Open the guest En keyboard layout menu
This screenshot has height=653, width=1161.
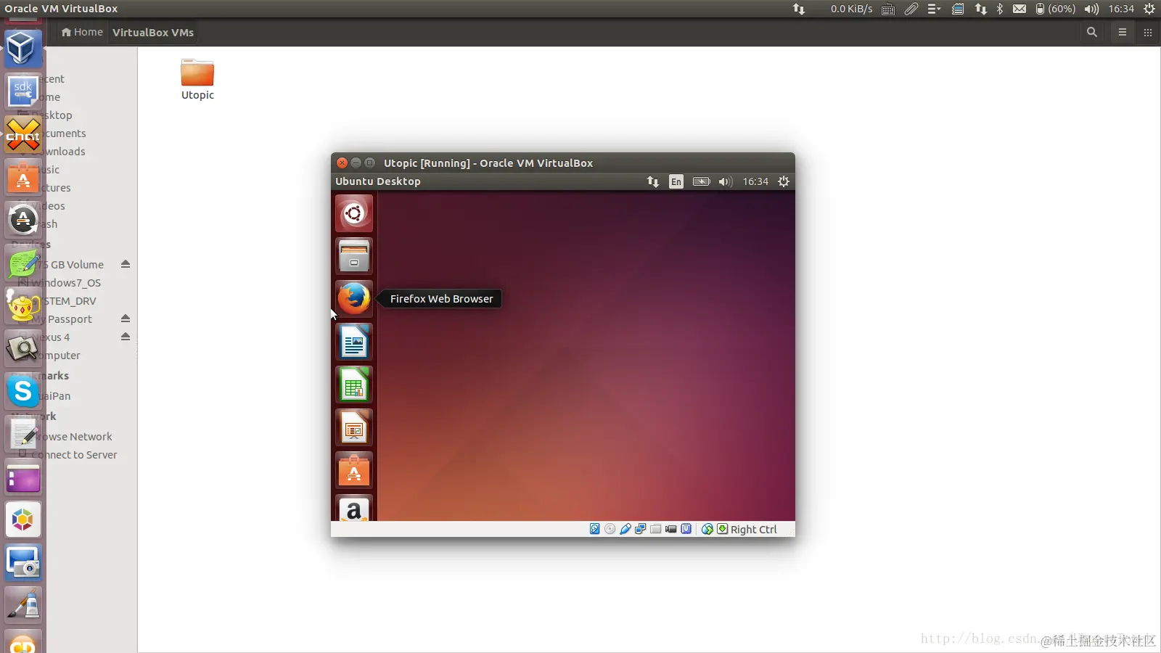pyautogui.click(x=676, y=181)
